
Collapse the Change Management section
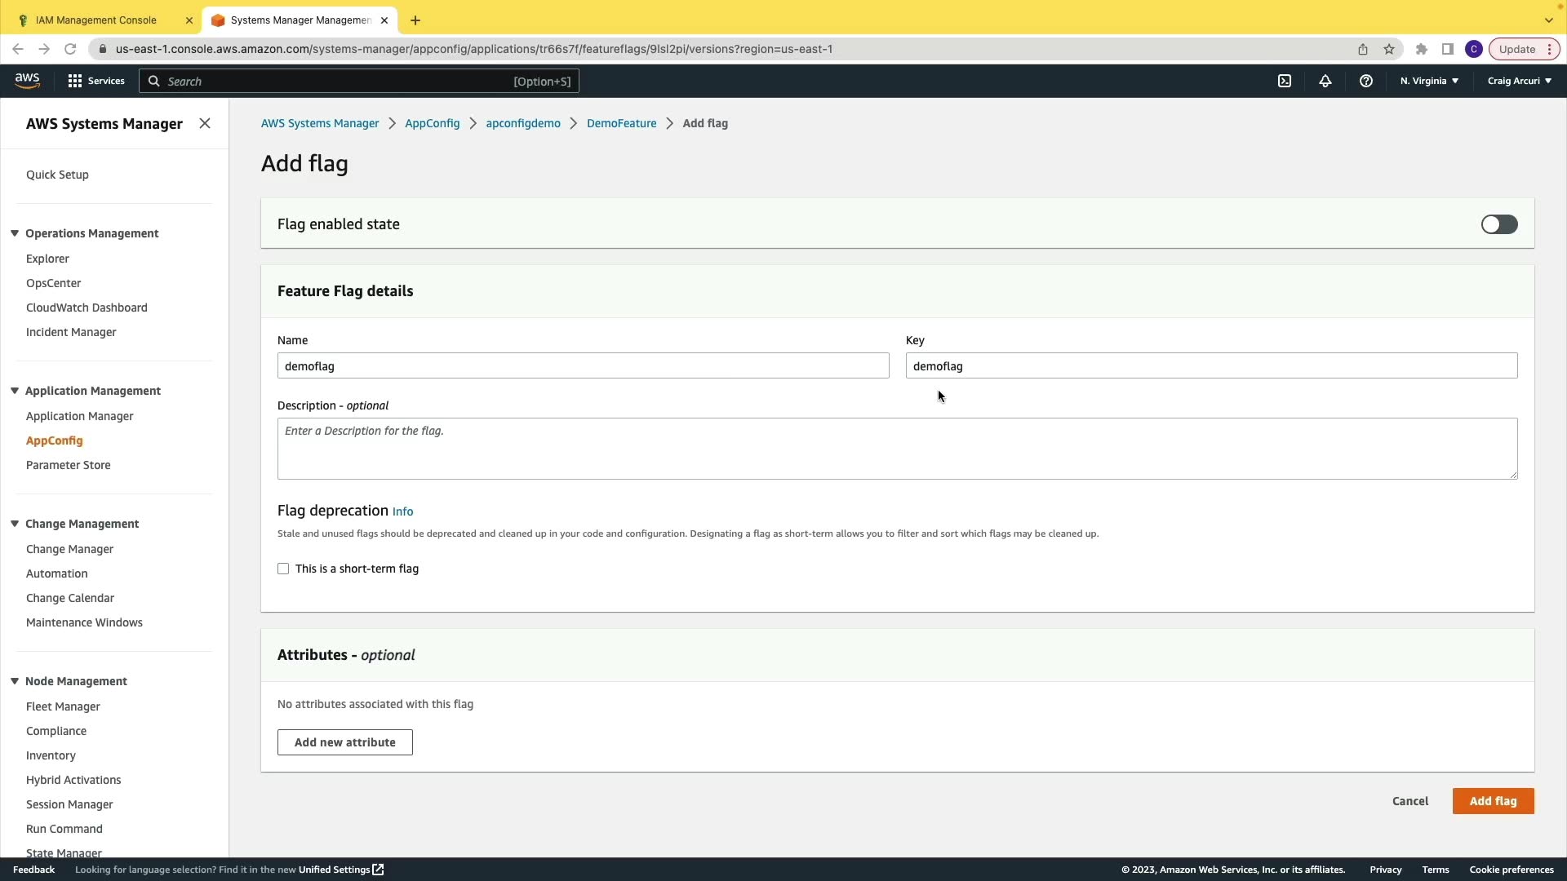pos(15,524)
